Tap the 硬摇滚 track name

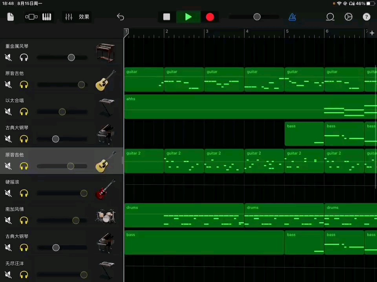12,182
